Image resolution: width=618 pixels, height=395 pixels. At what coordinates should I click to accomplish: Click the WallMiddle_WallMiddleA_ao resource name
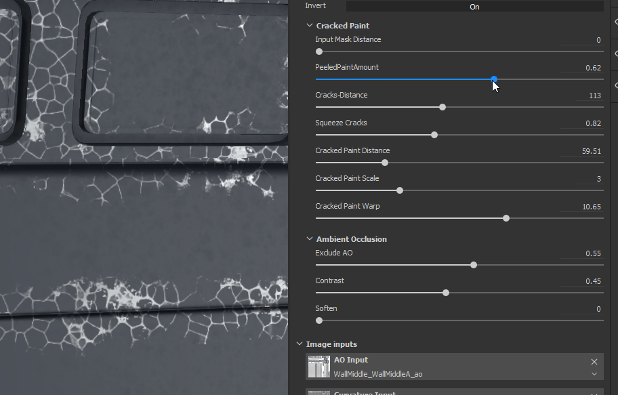click(x=378, y=374)
